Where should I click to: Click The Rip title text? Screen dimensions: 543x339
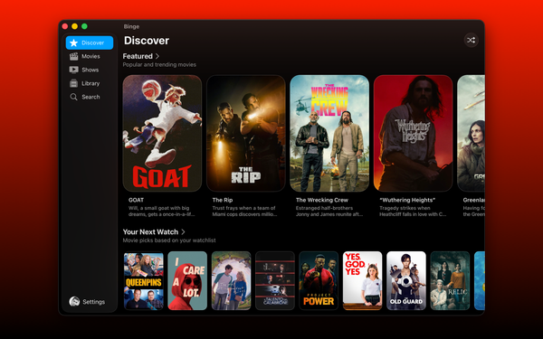click(x=223, y=200)
